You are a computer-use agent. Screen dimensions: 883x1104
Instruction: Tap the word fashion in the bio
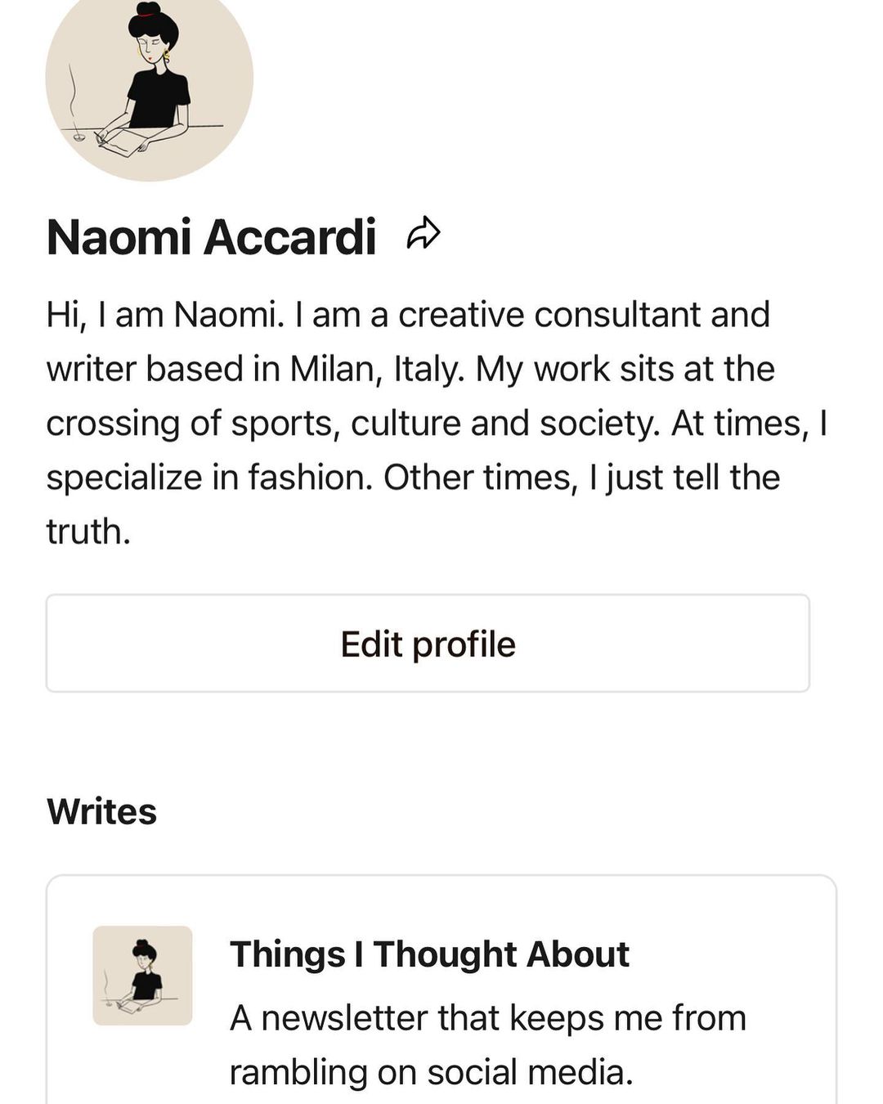pyautogui.click(x=309, y=478)
